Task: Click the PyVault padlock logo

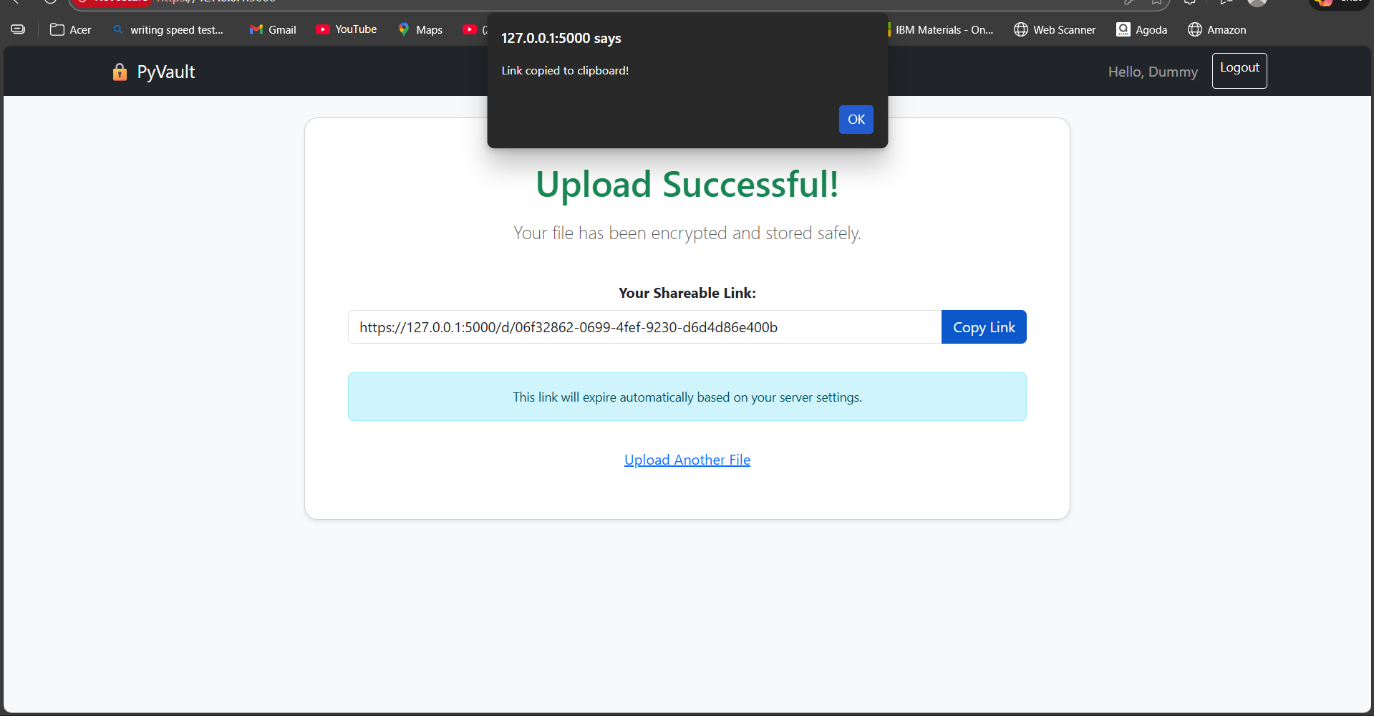Action: click(x=119, y=71)
